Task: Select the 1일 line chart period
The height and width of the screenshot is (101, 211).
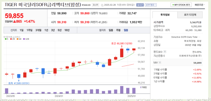Action: pos(21,30)
